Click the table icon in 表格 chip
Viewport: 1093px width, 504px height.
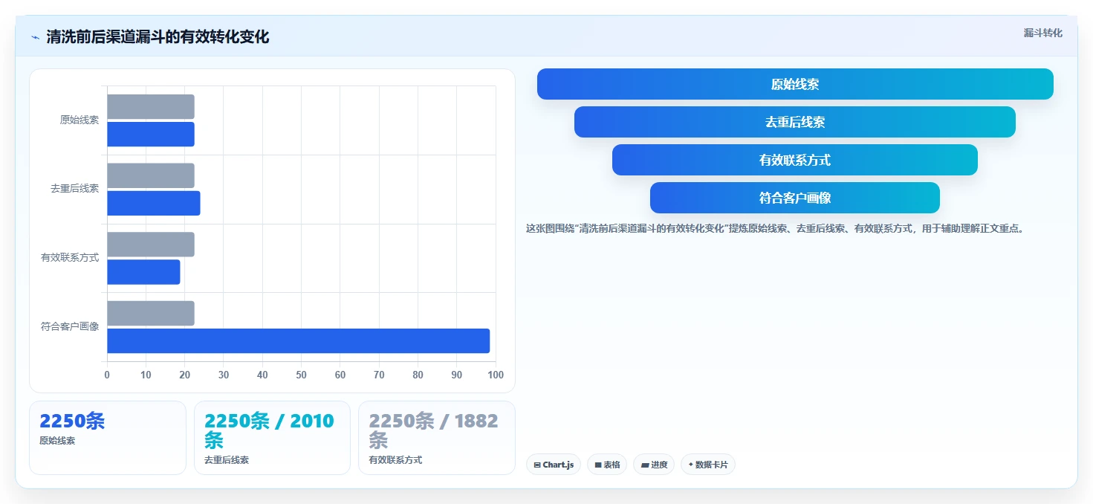[598, 465]
